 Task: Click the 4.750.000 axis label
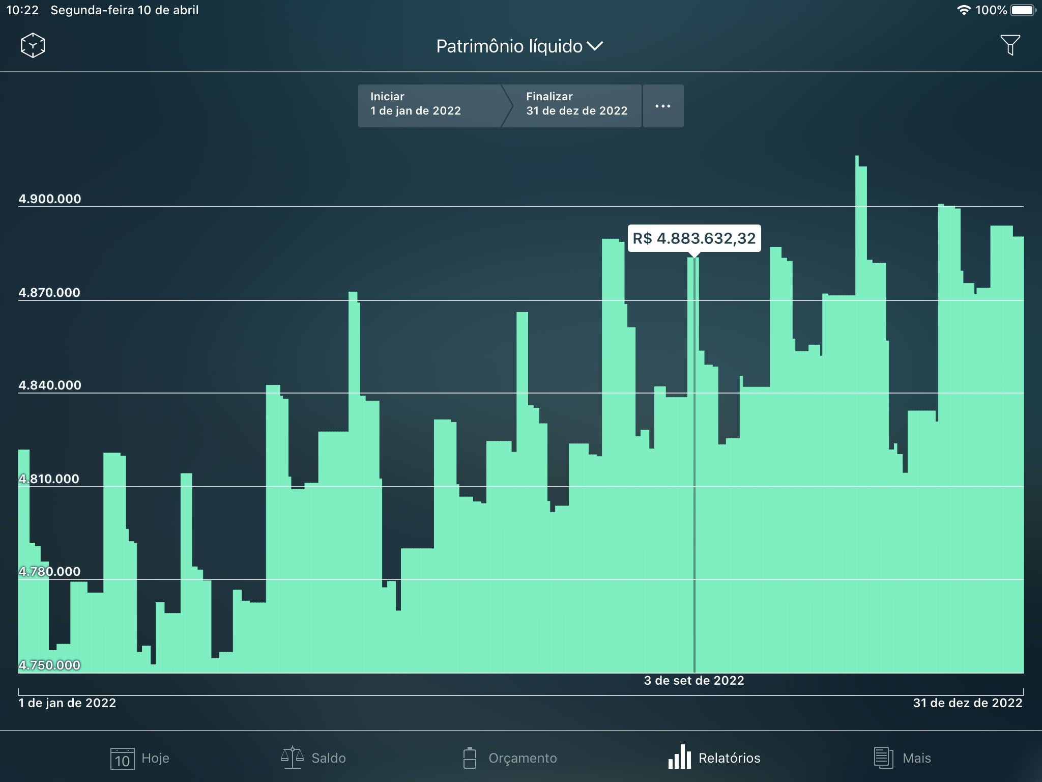click(49, 665)
